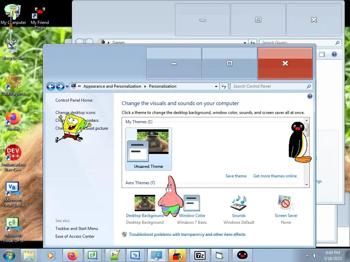Click themes list scrollbar thumb
Viewport: 350px width, 262px height.
point(307,130)
